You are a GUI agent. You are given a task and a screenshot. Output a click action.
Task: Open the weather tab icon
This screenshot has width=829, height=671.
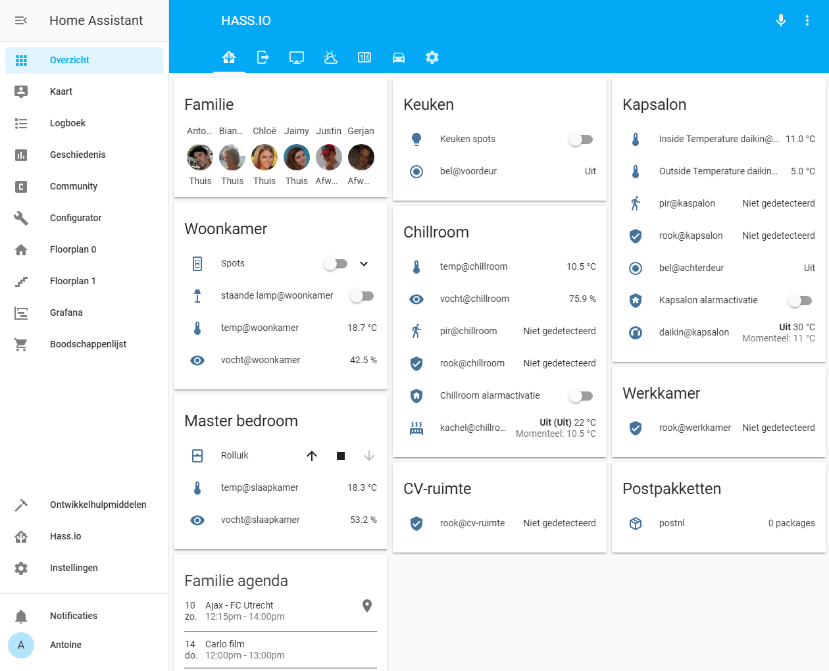tap(330, 57)
